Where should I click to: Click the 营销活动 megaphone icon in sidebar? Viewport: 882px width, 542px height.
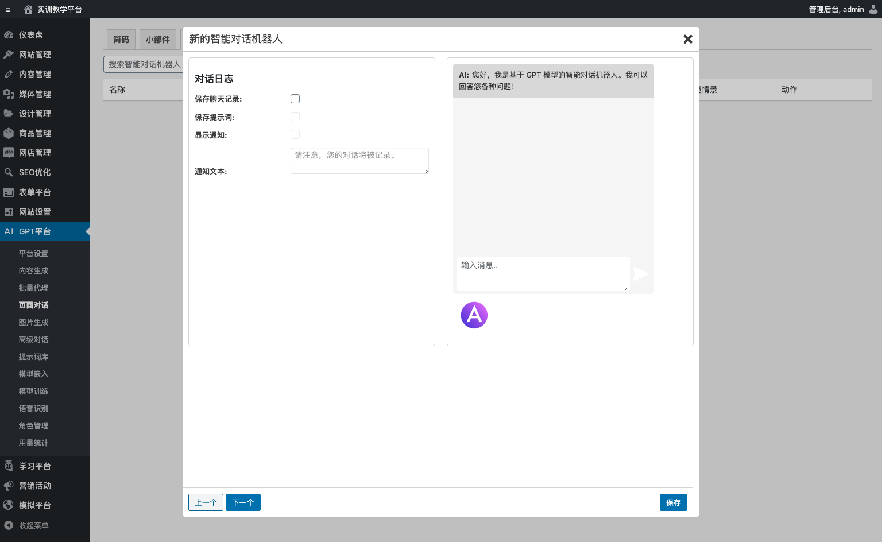pos(9,486)
